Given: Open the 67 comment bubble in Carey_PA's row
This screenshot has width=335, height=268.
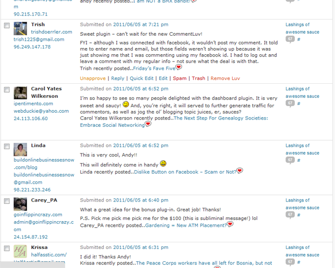Looking at the screenshot, I should 290,215.
